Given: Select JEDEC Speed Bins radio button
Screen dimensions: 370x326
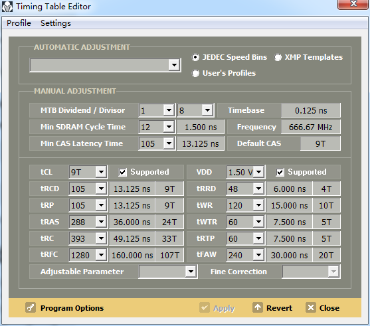Looking at the screenshot, I should coord(195,57).
